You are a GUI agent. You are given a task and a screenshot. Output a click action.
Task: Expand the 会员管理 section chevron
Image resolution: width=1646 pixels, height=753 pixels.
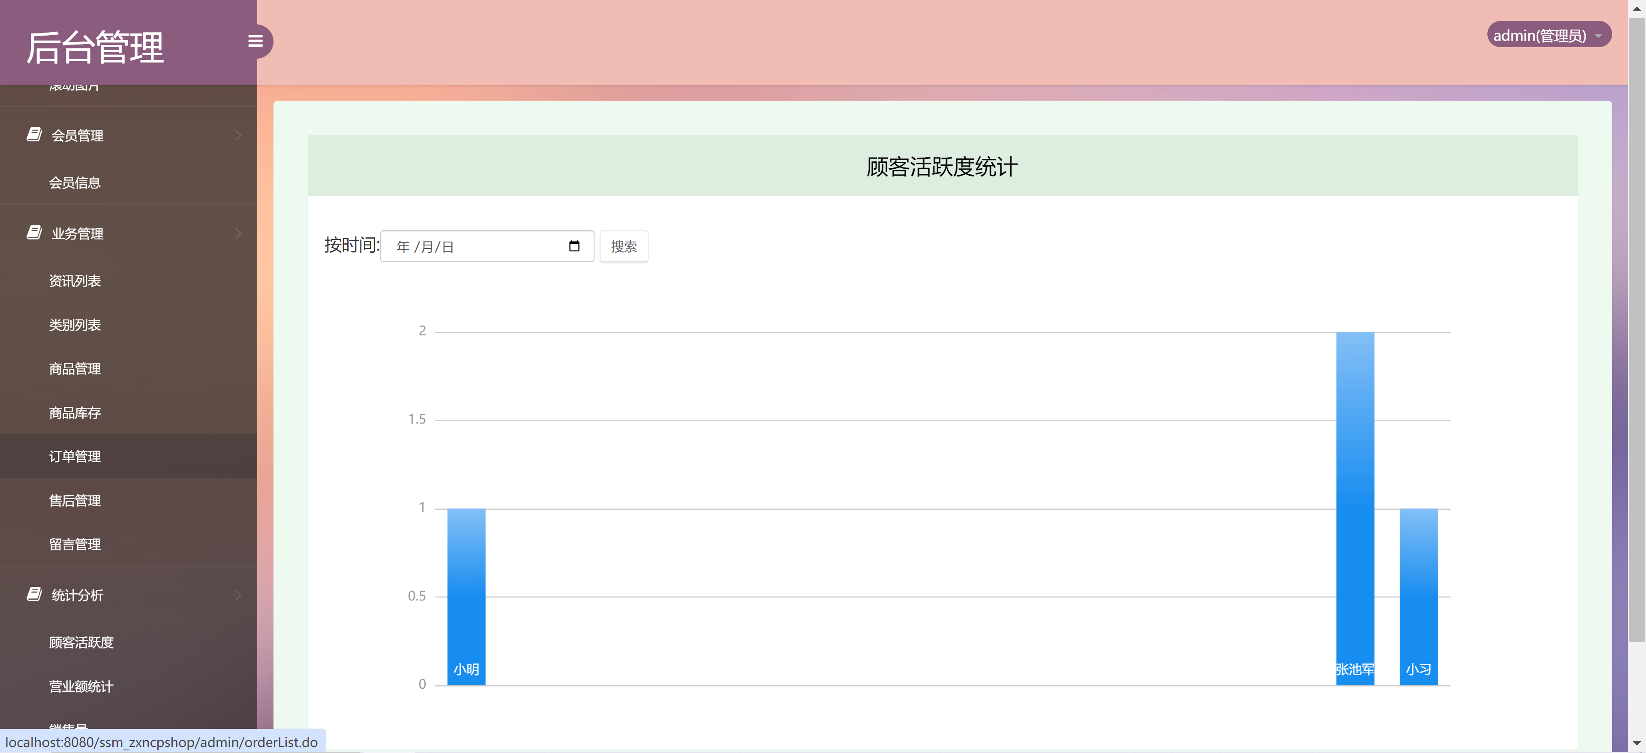pos(238,135)
